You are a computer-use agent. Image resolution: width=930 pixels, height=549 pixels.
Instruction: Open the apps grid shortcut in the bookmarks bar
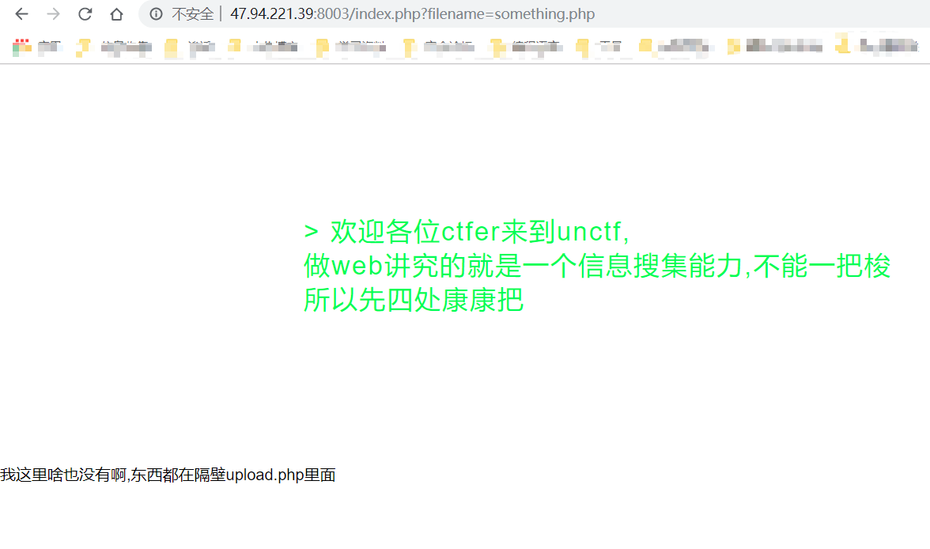[x=22, y=47]
